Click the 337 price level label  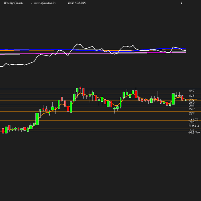coord(192,91)
